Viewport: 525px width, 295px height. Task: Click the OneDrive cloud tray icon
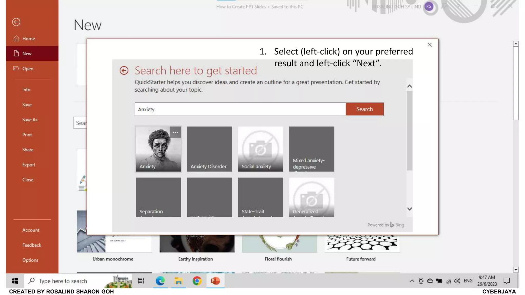coord(430,281)
